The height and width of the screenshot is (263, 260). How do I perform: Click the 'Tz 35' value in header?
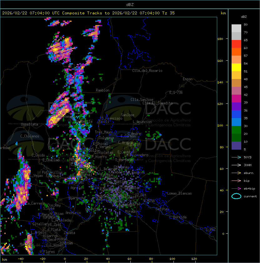click(x=168, y=13)
